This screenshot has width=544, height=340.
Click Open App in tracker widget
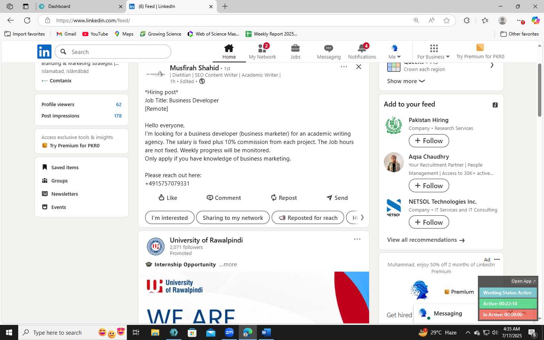click(523, 281)
